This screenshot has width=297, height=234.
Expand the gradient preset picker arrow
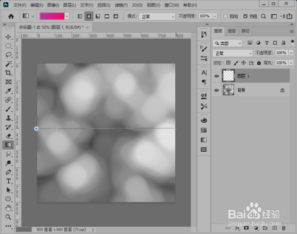(x=67, y=16)
